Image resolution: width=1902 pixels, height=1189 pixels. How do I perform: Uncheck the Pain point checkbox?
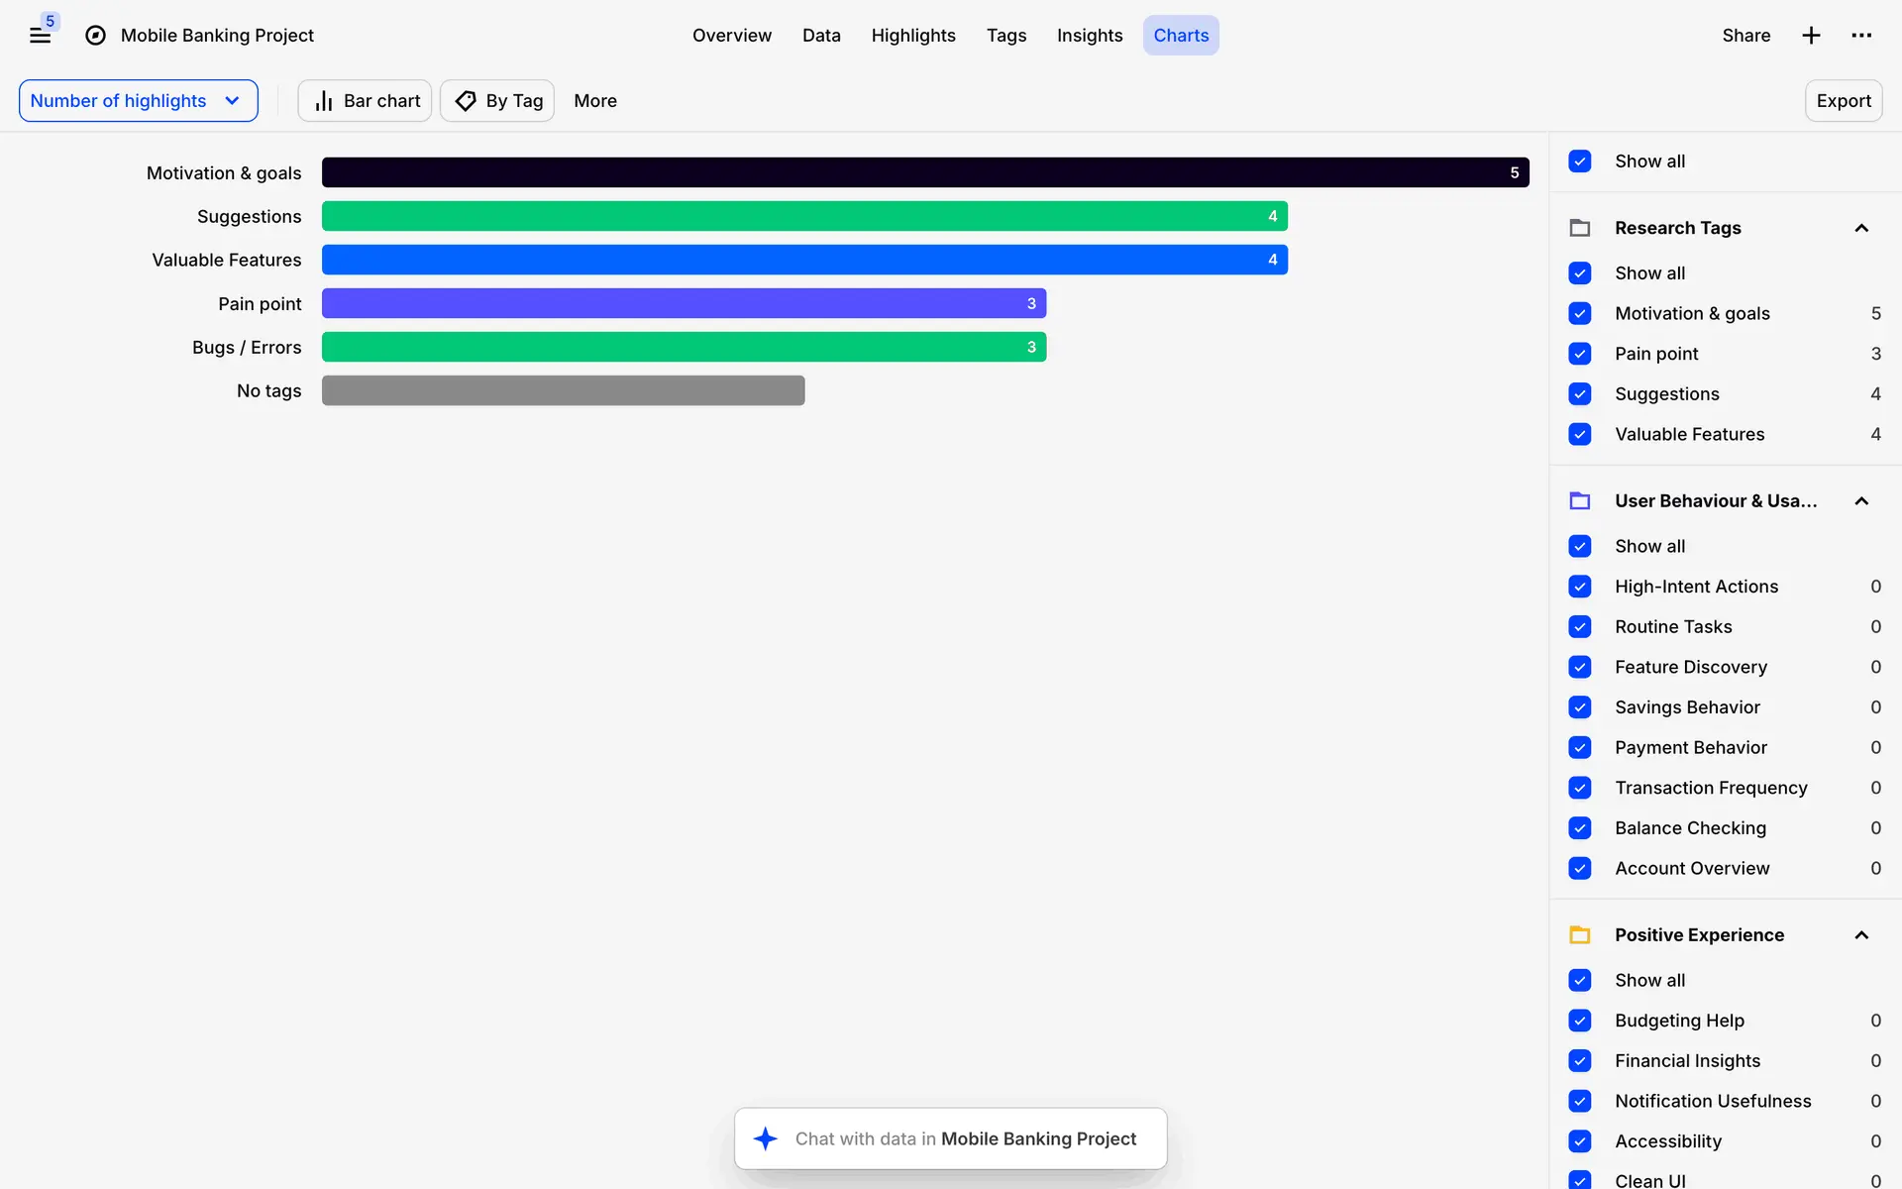coord(1580,354)
